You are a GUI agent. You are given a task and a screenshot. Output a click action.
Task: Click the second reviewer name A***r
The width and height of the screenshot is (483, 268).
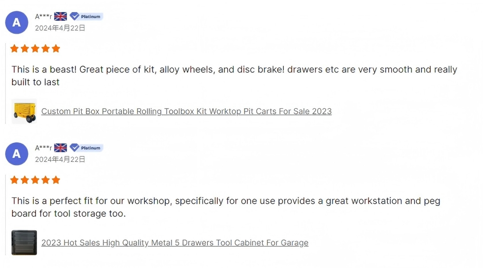point(43,148)
